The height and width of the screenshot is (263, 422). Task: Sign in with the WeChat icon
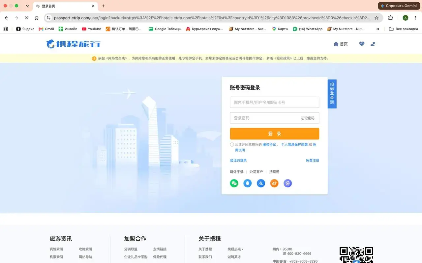click(x=234, y=183)
